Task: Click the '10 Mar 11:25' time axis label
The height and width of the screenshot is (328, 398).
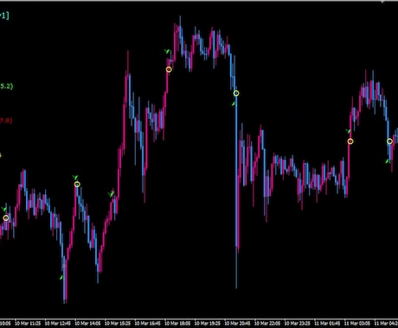Action: point(28,324)
